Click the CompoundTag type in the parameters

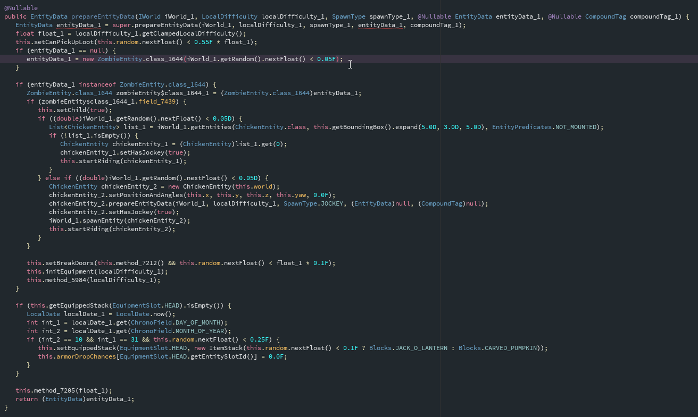(605, 16)
